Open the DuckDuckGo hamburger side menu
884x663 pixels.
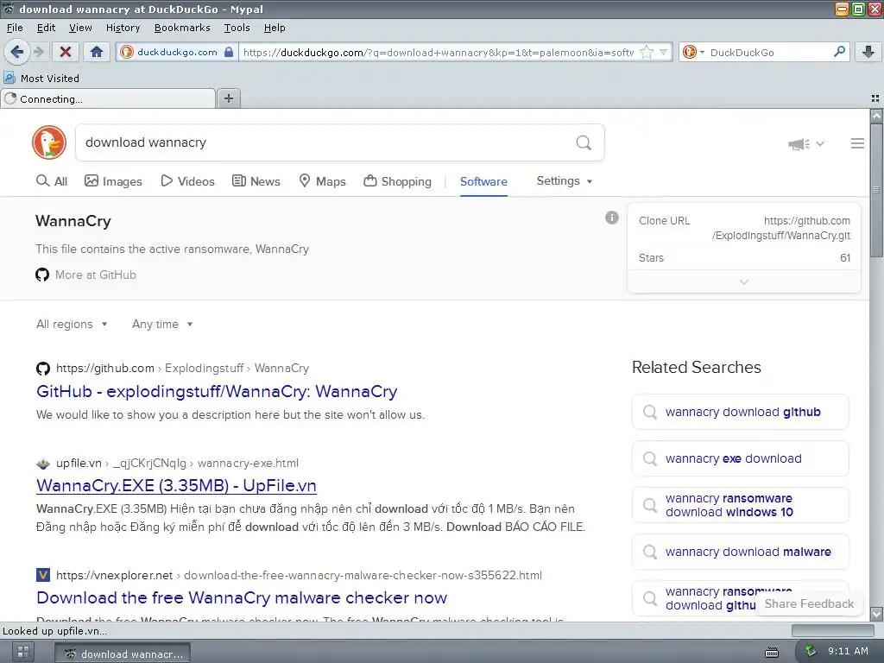tap(857, 144)
